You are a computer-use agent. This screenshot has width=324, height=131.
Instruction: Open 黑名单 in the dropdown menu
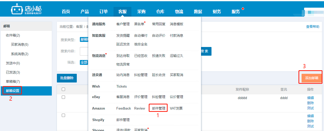(139, 24)
